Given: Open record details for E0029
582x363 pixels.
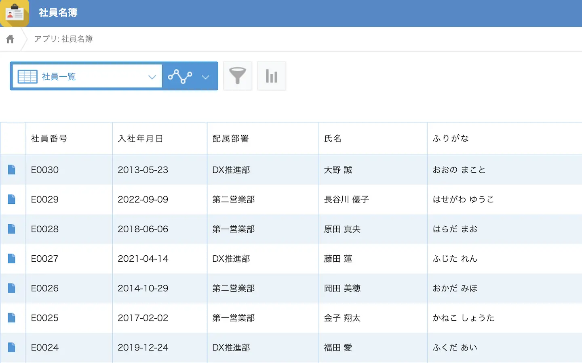Looking at the screenshot, I should (x=12, y=199).
